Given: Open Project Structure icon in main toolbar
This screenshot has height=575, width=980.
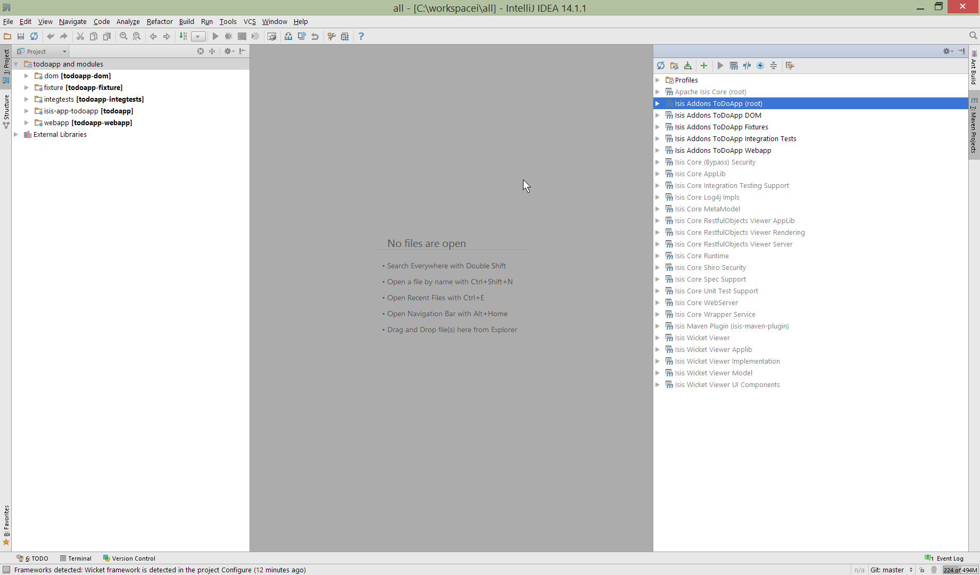Looking at the screenshot, I should 345,36.
